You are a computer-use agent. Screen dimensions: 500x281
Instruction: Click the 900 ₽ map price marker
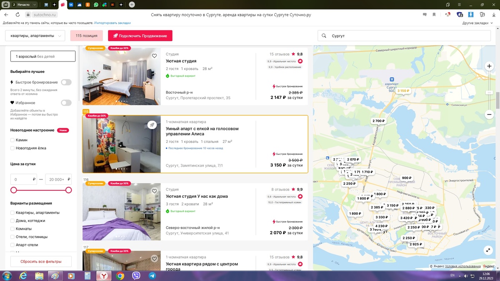pos(407,178)
